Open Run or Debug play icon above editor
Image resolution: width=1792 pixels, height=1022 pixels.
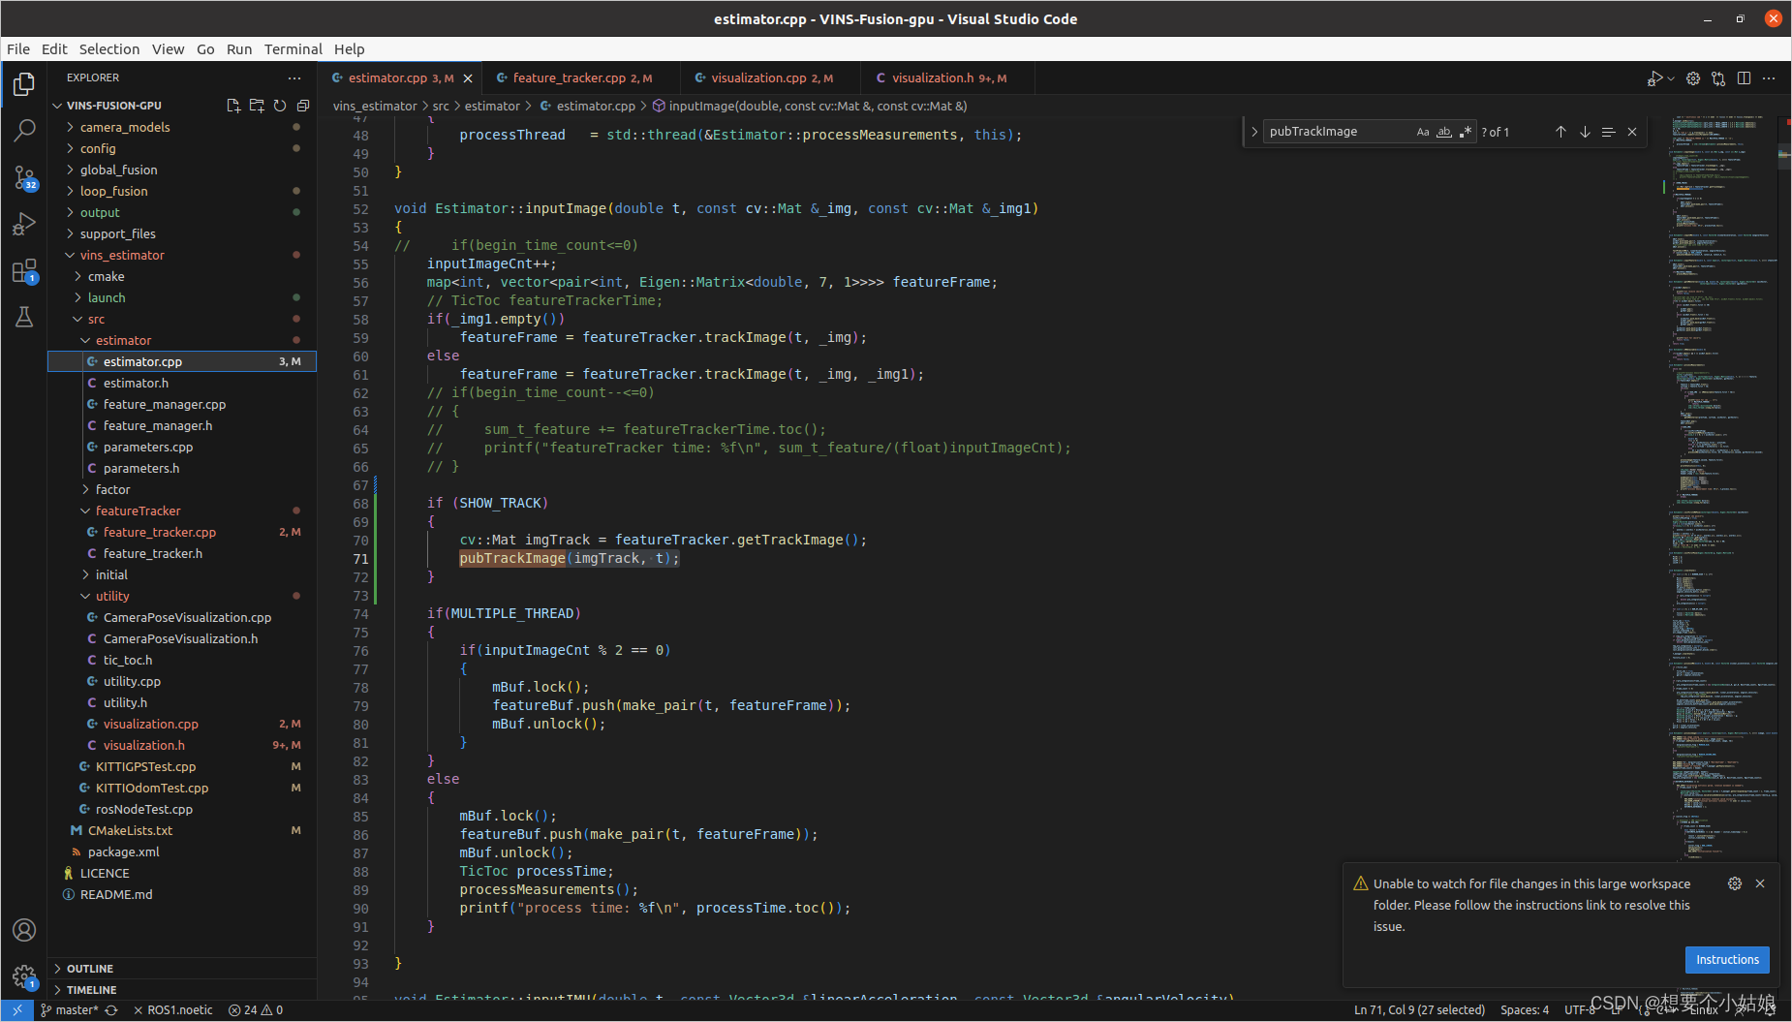[x=1656, y=77]
